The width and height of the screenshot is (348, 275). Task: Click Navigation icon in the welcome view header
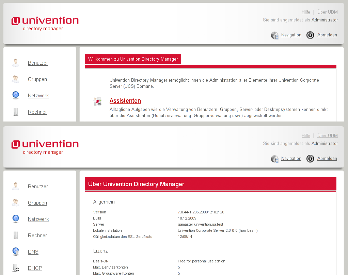tap(275, 35)
